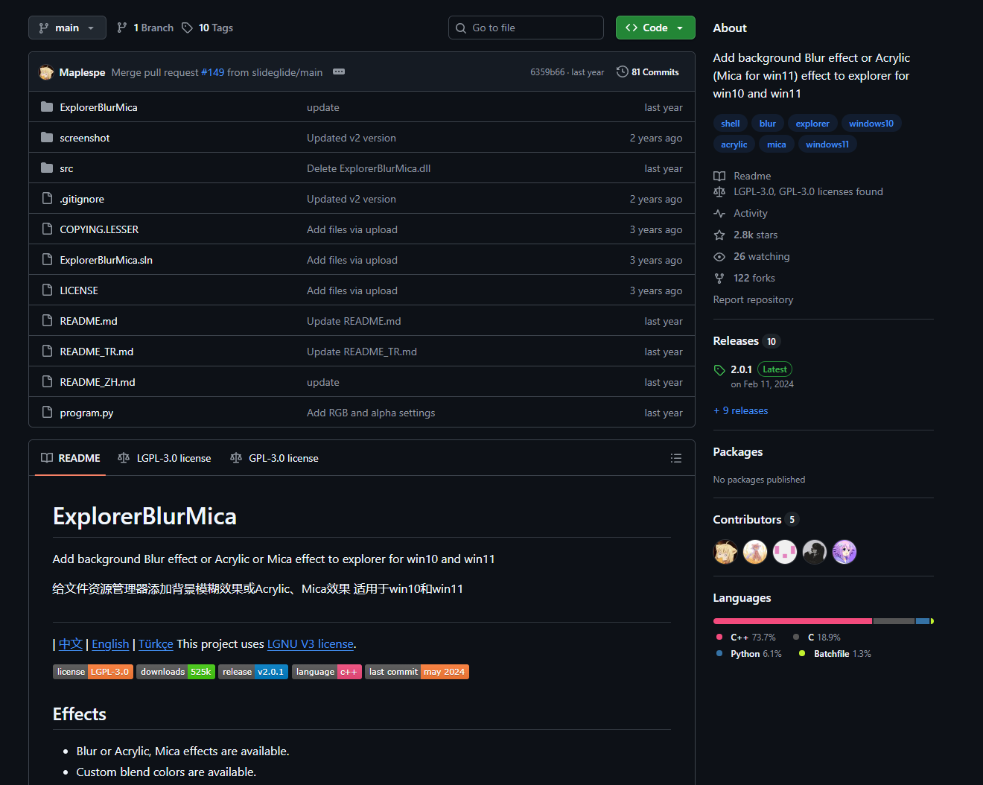The height and width of the screenshot is (785, 983).
Task: Open COPYING.LESSER file
Action: [99, 229]
